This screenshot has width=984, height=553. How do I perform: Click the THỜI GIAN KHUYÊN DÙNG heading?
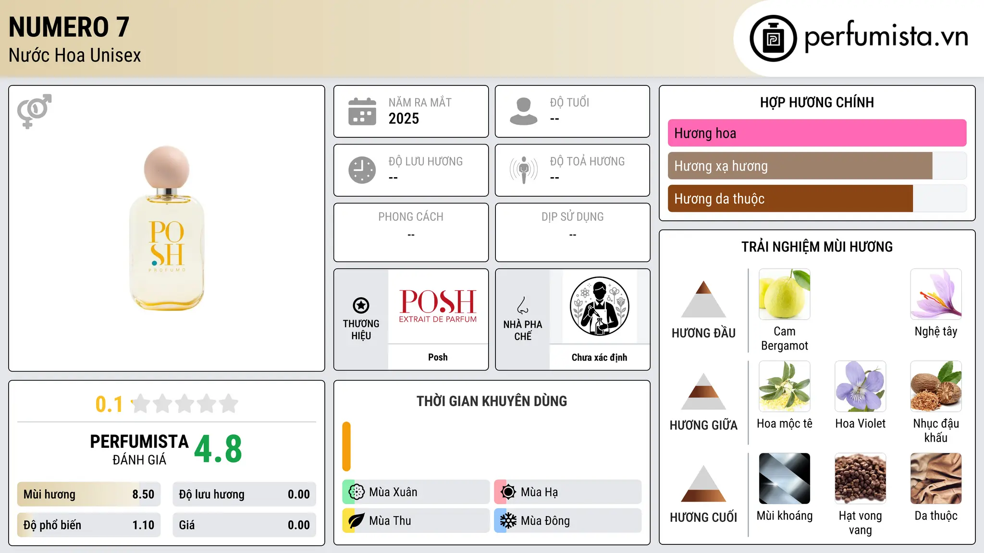tap(492, 401)
